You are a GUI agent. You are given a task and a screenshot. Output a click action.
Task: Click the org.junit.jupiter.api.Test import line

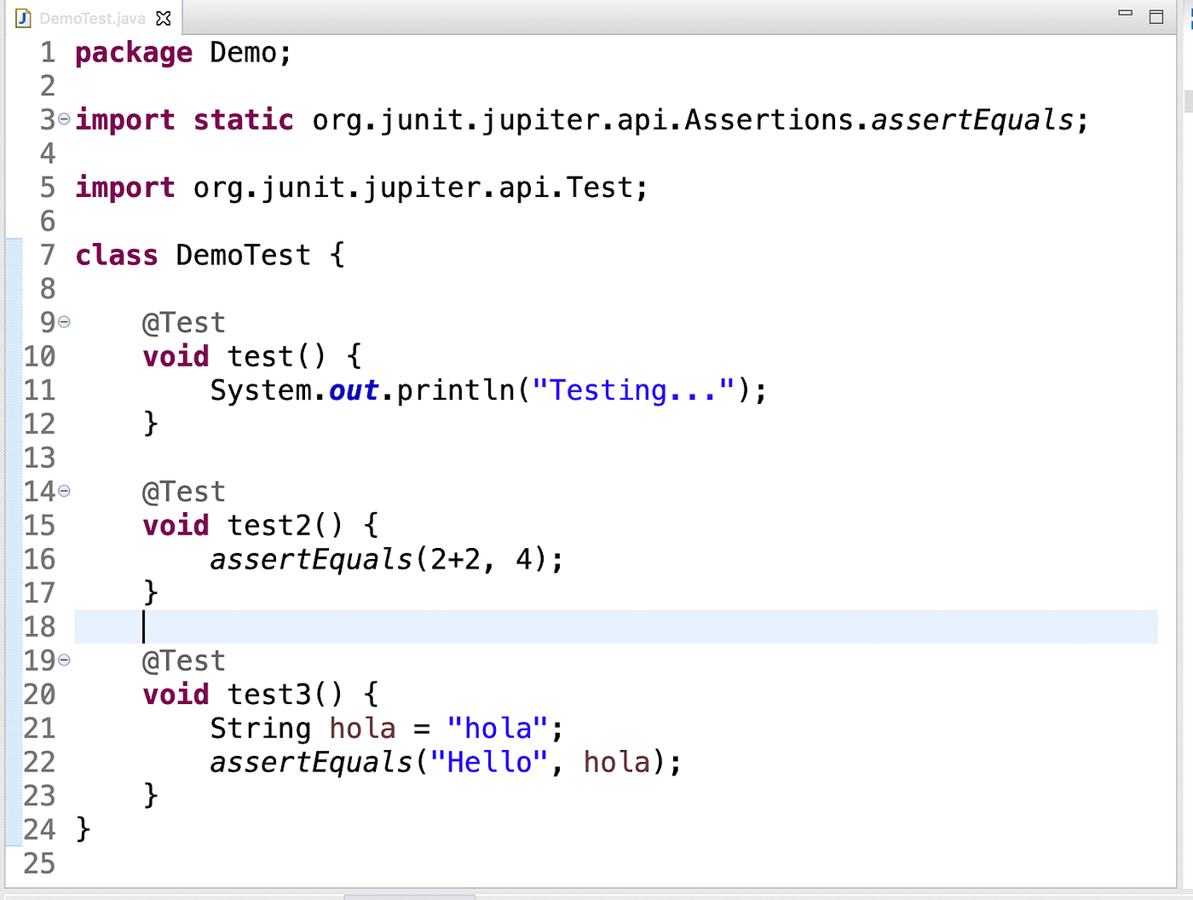(x=358, y=187)
